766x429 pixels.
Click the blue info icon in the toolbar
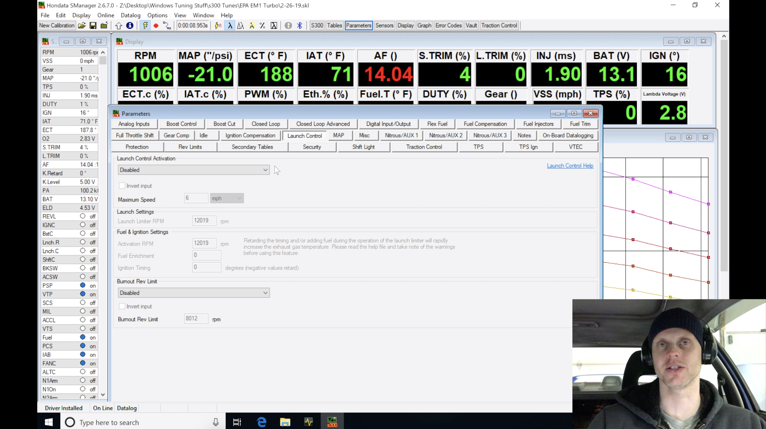coord(130,26)
